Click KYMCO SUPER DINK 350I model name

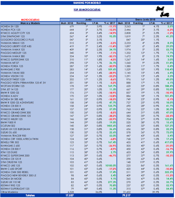(x=15, y=155)
